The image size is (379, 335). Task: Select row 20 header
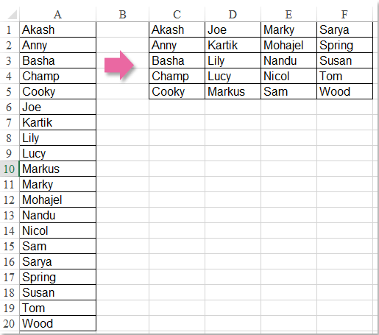point(10,323)
